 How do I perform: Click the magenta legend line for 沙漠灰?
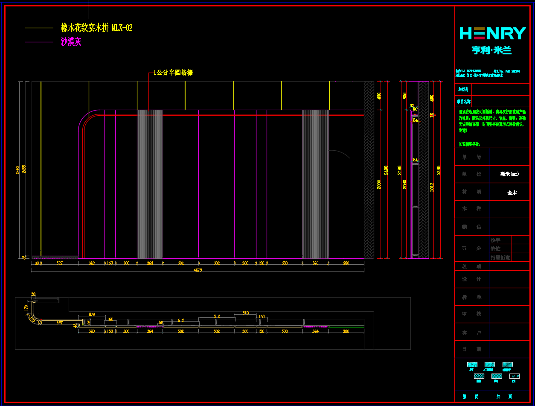pyautogui.click(x=39, y=42)
